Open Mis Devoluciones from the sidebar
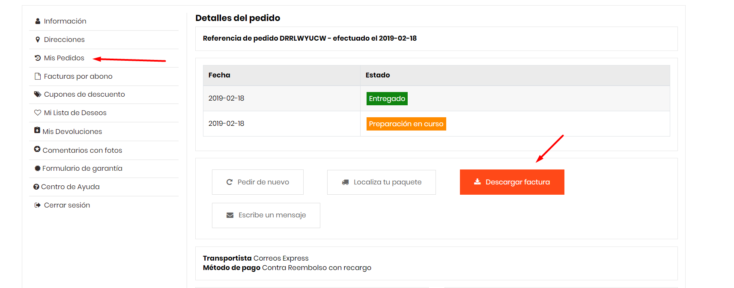Viewport: 734px width, 288px height. point(72,131)
